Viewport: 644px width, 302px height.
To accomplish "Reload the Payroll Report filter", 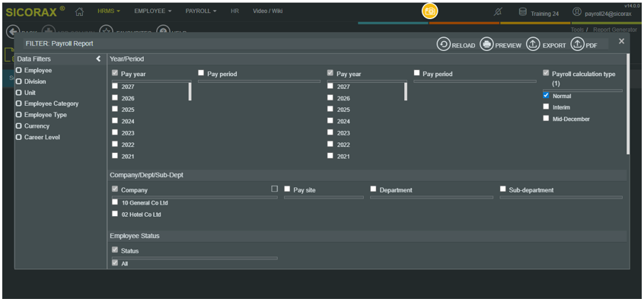I will pyautogui.click(x=456, y=45).
